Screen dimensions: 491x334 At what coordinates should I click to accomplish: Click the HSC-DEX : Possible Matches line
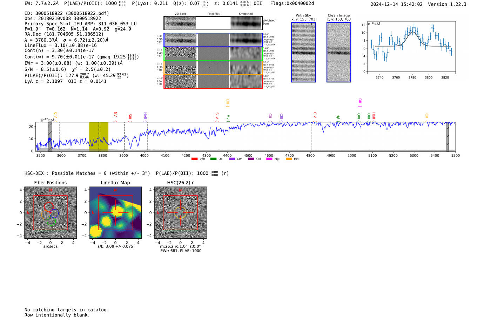(127, 173)
